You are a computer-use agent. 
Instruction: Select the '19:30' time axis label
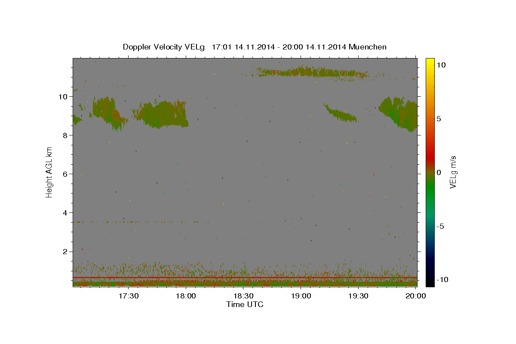point(359,296)
